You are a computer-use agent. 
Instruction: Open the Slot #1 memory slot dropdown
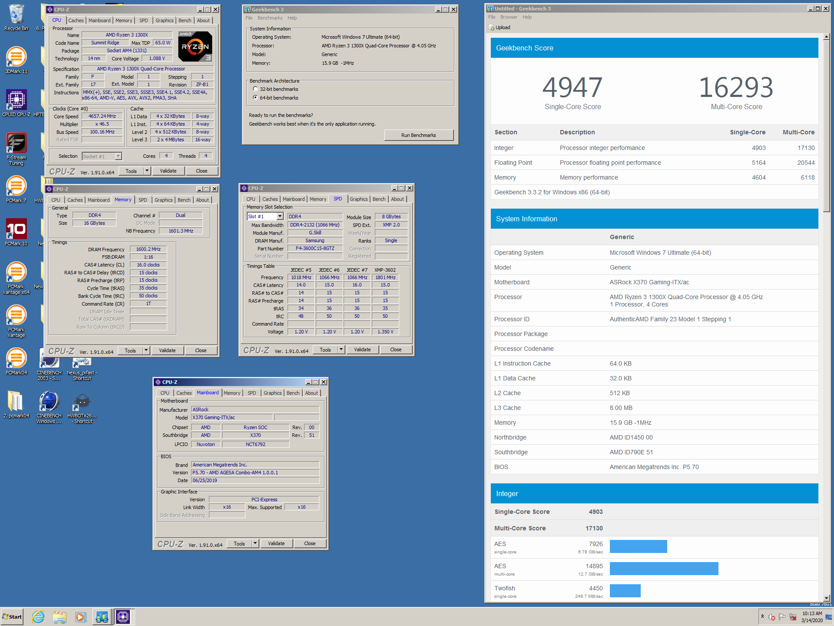pos(265,216)
